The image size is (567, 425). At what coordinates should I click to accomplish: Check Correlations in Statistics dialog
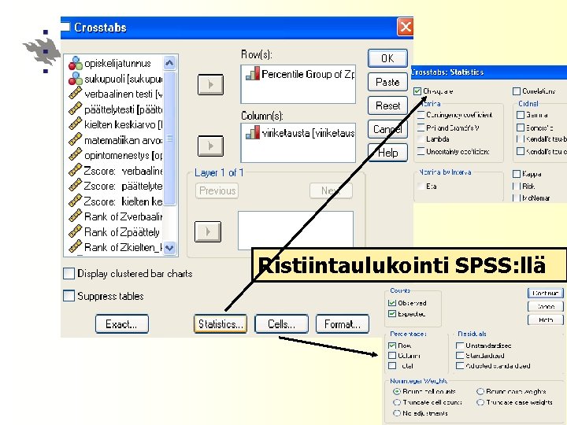(x=517, y=91)
